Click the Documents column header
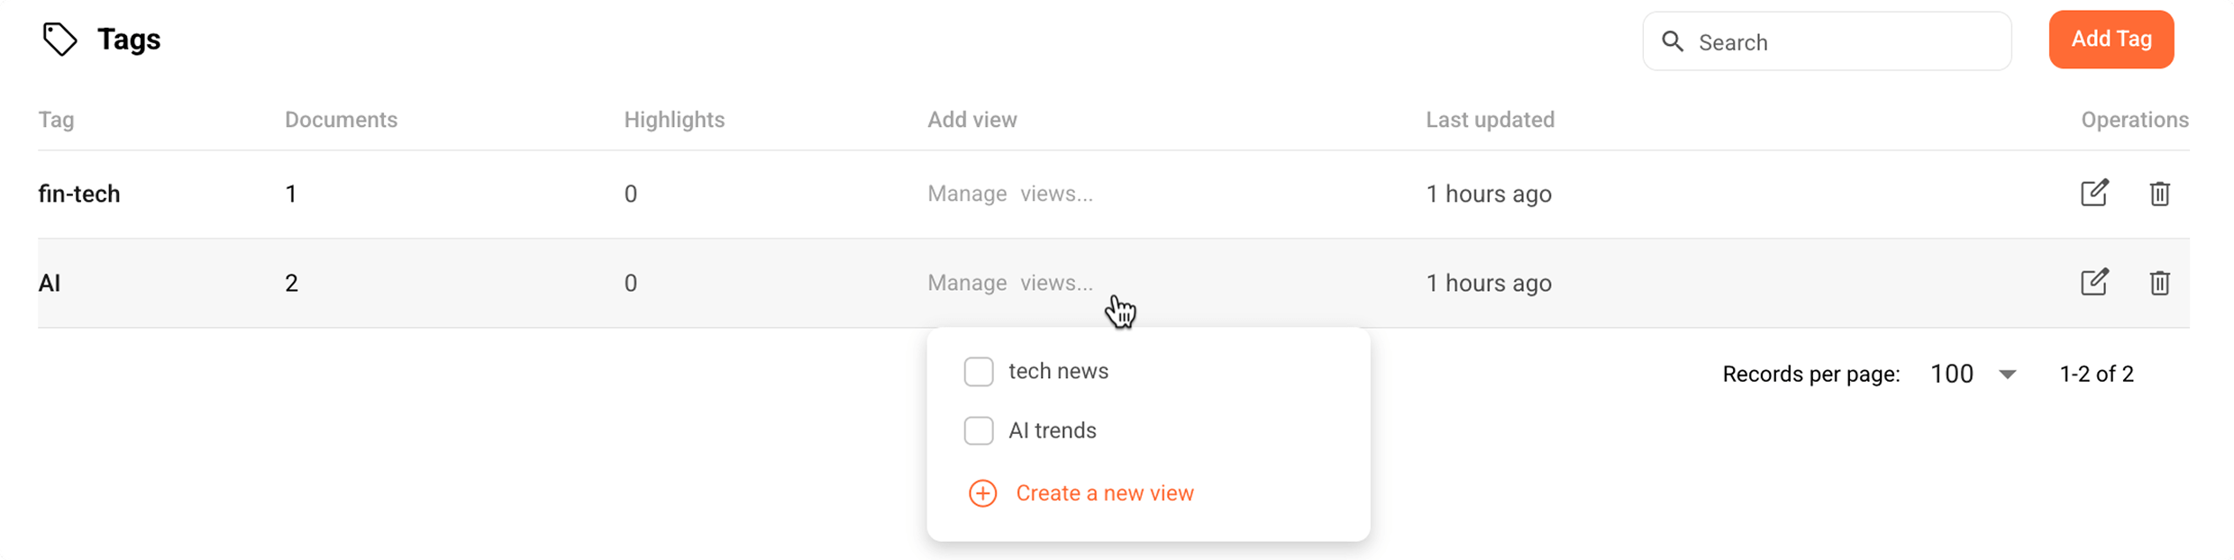Image resolution: width=2234 pixels, height=560 pixels. [341, 119]
